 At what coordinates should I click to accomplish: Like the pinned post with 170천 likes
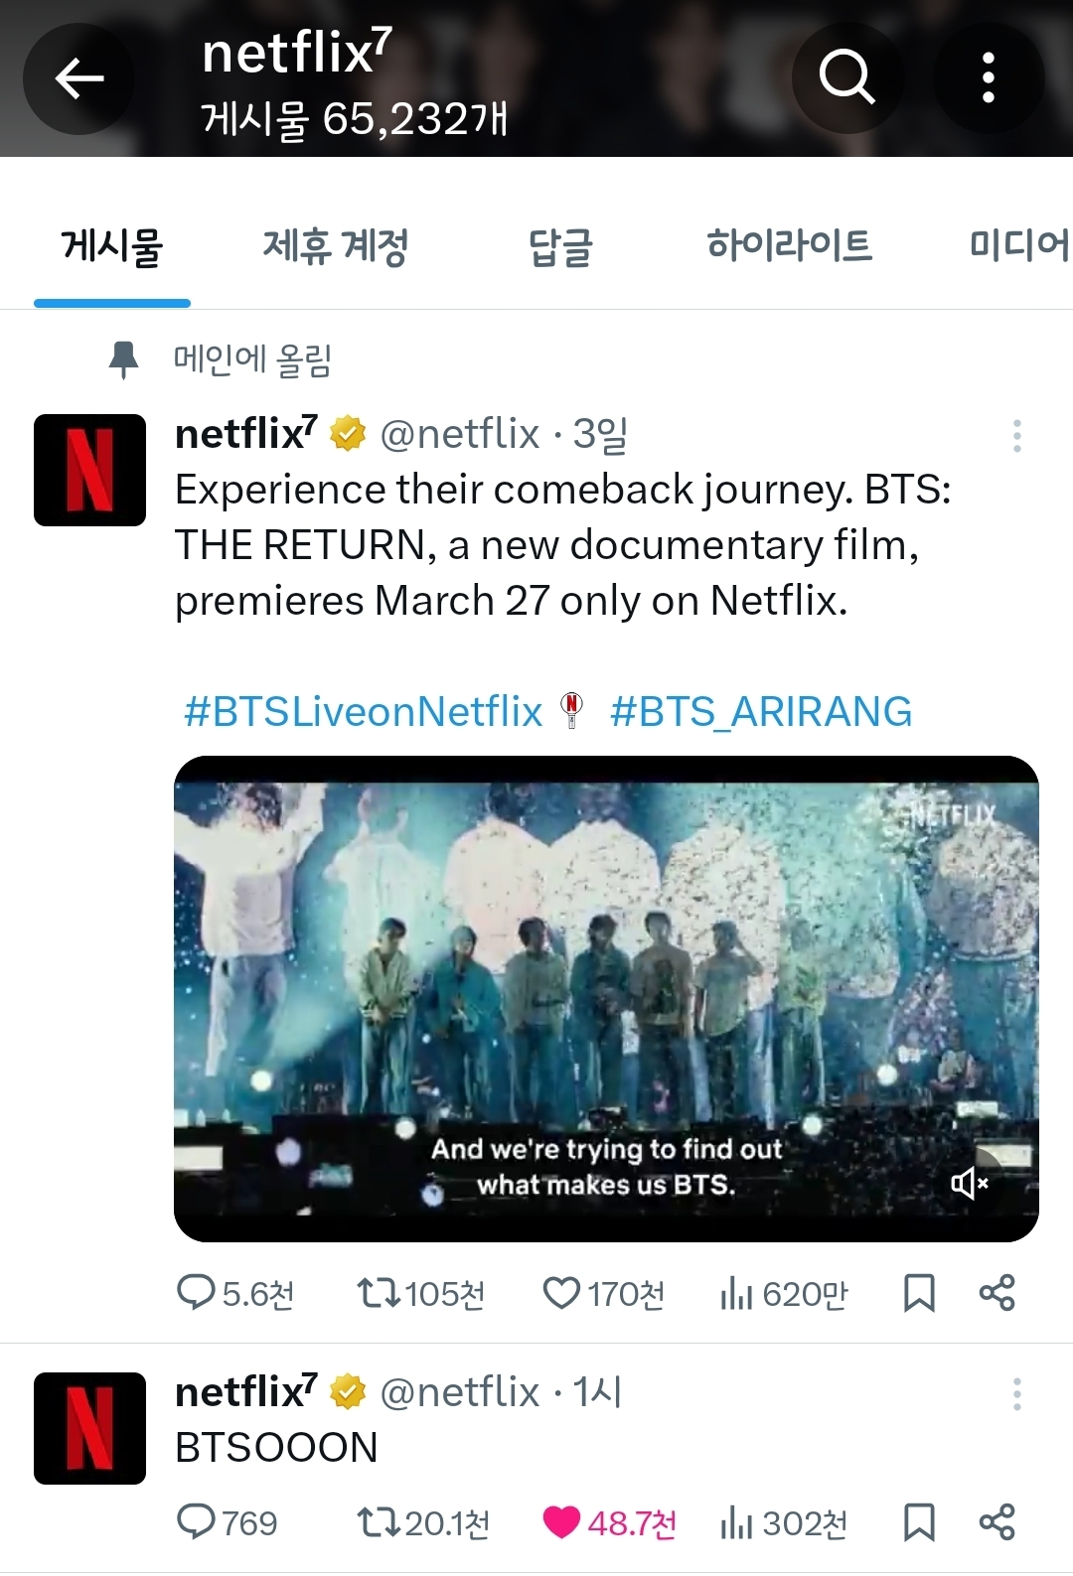tap(561, 1293)
